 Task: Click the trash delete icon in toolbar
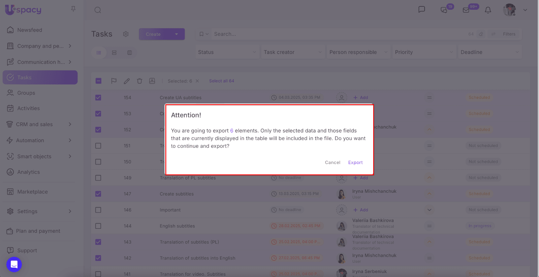(x=139, y=81)
